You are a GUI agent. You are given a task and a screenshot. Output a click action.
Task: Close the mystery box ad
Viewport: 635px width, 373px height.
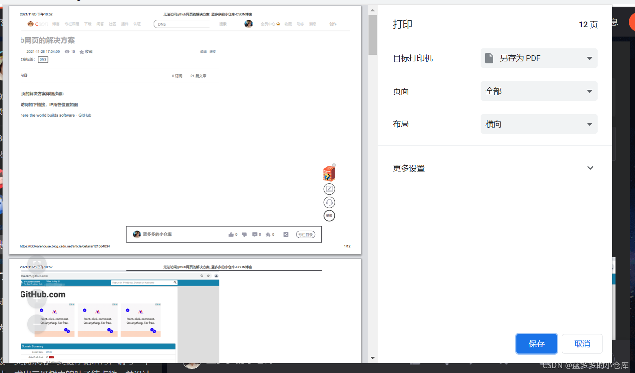(334, 165)
